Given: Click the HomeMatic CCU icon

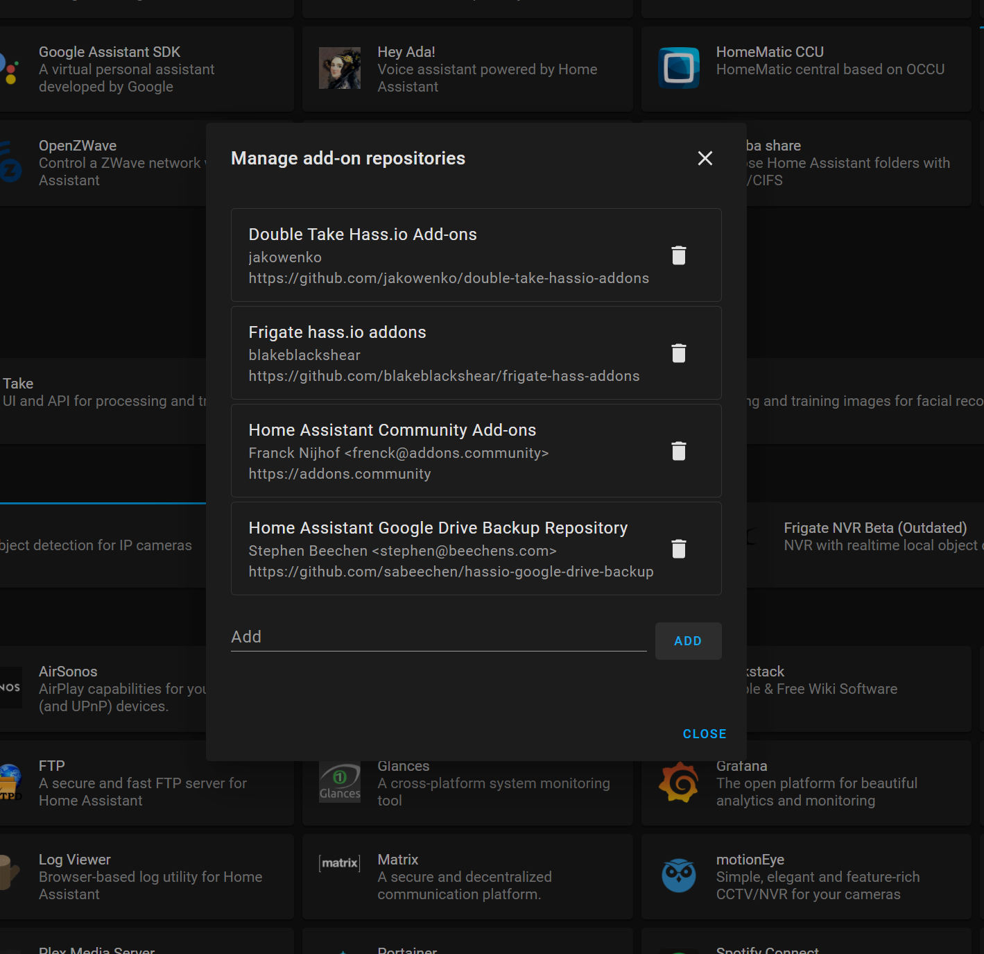Looking at the screenshot, I should point(679,68).
